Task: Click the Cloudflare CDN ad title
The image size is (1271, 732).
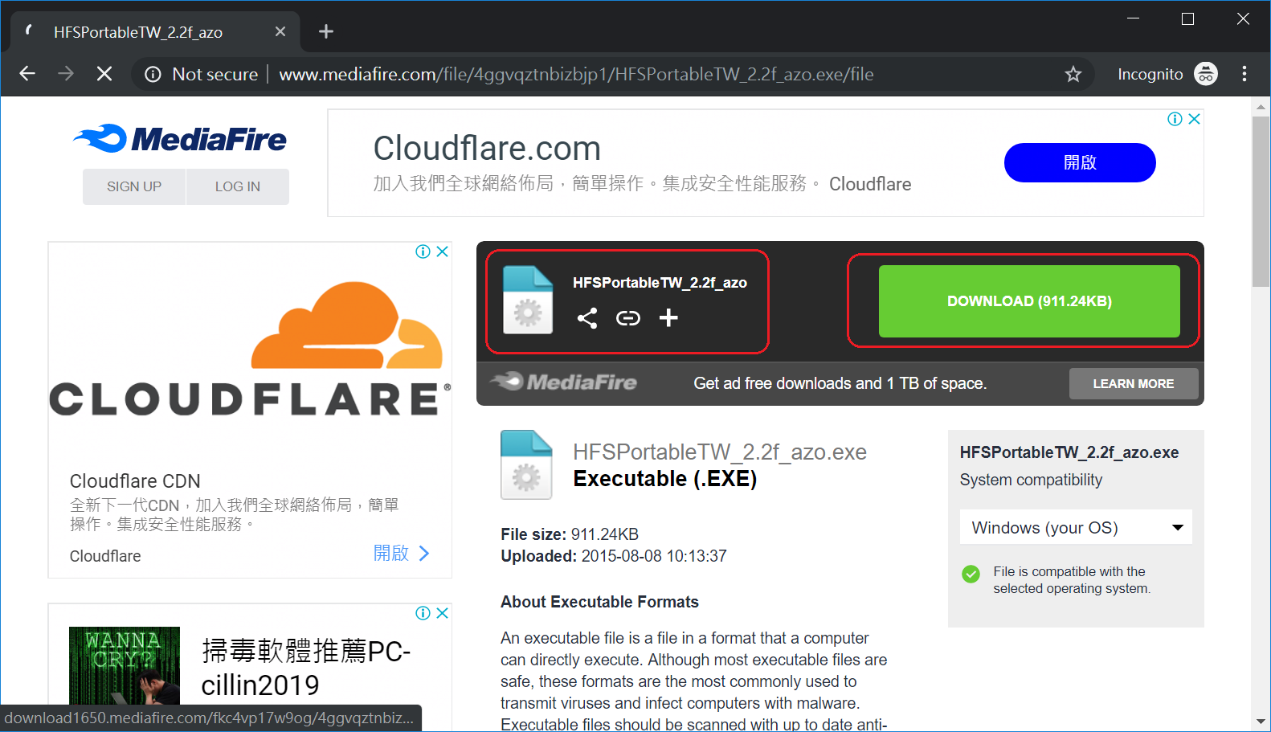Action: pos(135,481)
